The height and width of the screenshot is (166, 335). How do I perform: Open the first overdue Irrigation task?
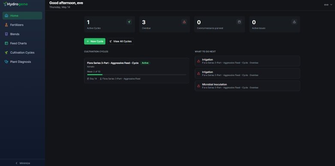[247, 61]
